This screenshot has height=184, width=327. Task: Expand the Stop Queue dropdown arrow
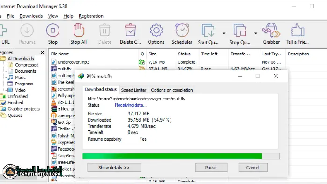pyautogui.click(x=256, y=33)
